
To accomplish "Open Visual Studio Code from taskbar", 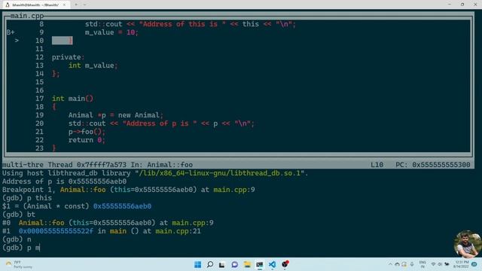I will (x=273, y=264).
